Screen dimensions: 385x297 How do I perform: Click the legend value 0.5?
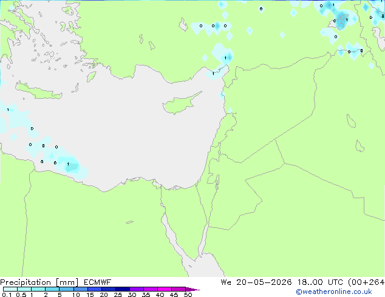21,295
